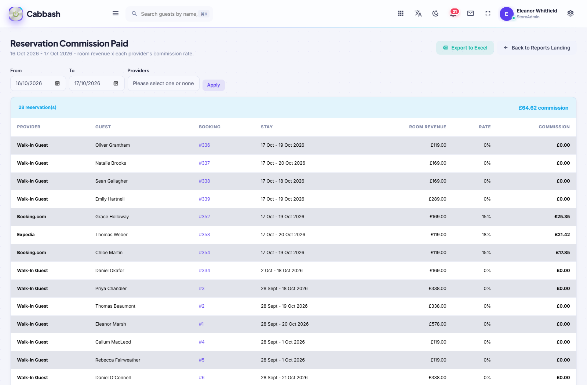The height and width of the screenshot is (385, 587).
Task: Open booking #338 for Sean Gallagher
Action: click(204, 181)
